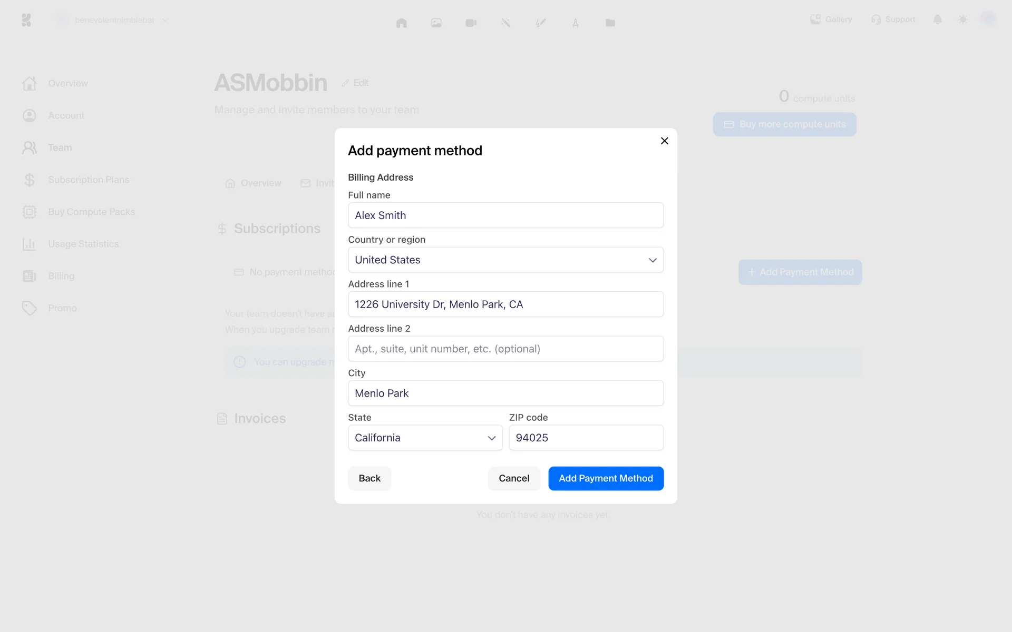This screenshot has width=1012, height=632.
Task: Open Usage Statistics in sidebar
Action: [83, 244]
